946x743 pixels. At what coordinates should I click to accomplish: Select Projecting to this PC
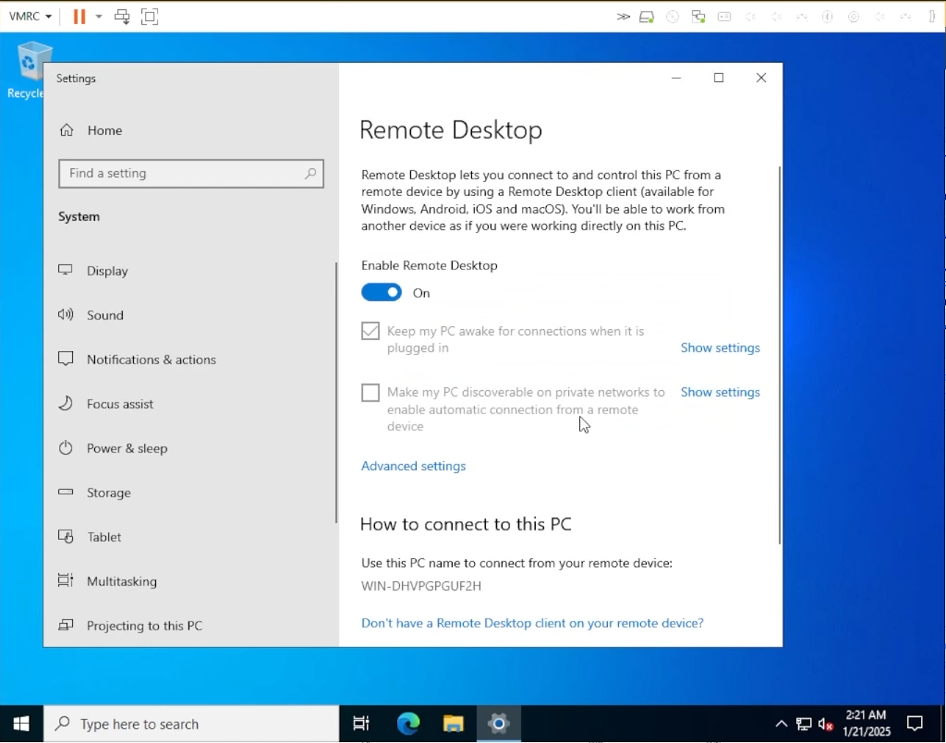pos(142,626)
